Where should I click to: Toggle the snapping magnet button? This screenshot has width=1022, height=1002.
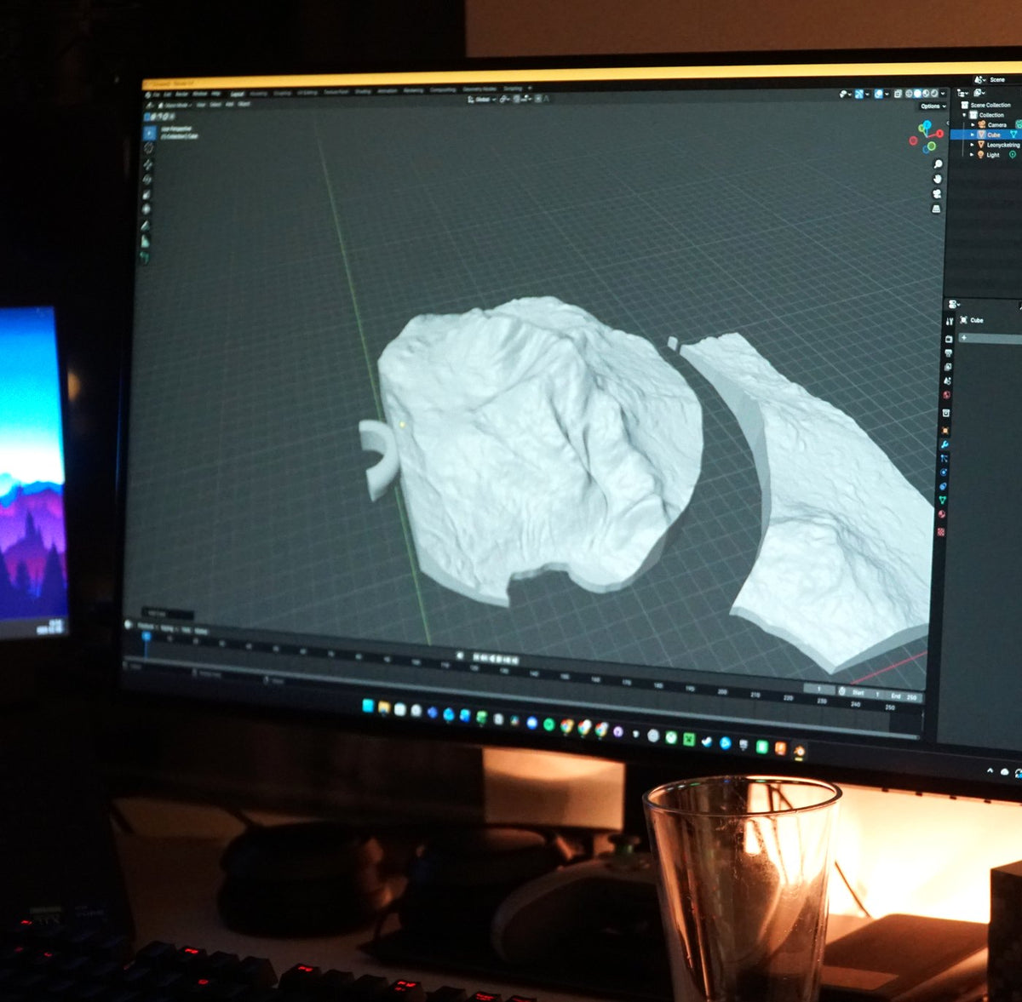pyautogui.click(x=517, y=99)
